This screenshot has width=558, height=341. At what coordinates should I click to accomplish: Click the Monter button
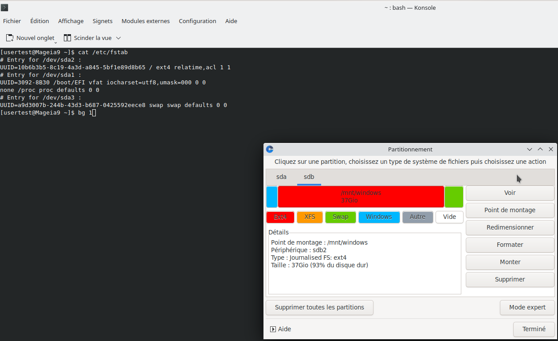coord(510,262)
